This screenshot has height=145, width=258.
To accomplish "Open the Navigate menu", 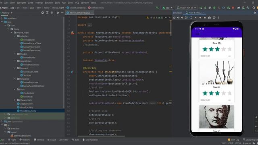I will click(21, 3).
